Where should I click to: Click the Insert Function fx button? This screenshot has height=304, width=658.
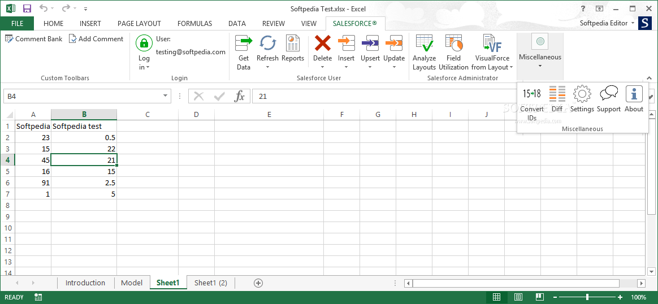click(x=240, y=97)
